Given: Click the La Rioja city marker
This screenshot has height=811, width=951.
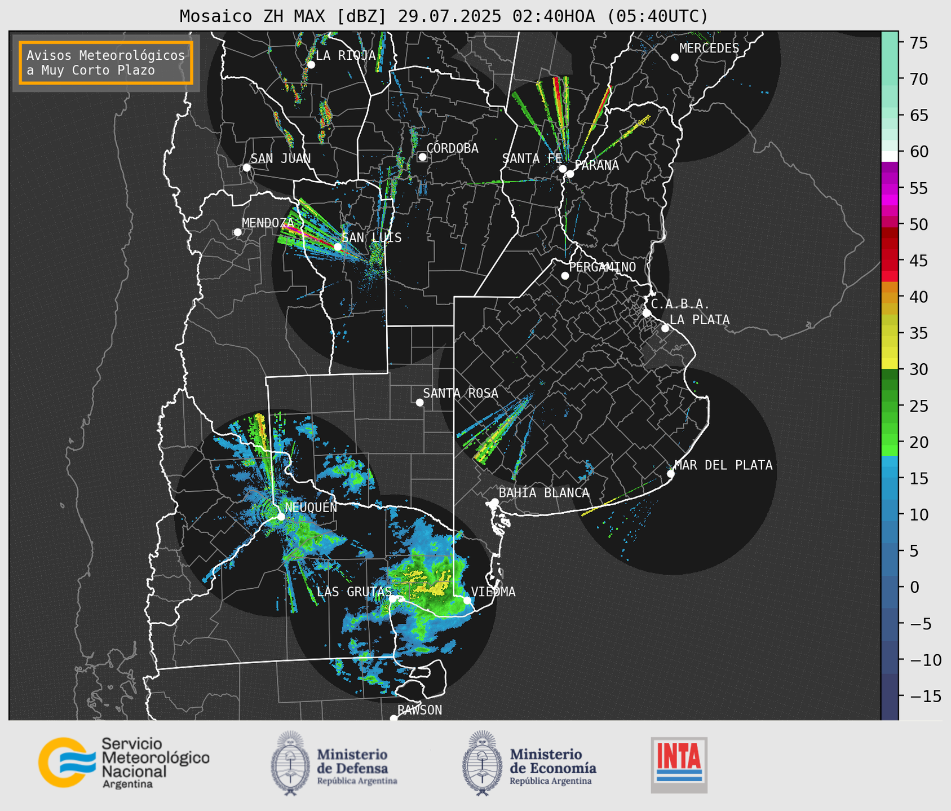Looking at the screenshot, I should (x=311, y=65).
